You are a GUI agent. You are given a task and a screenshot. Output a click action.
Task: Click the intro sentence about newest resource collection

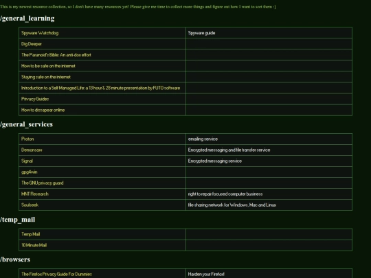[x=138, y=7]
